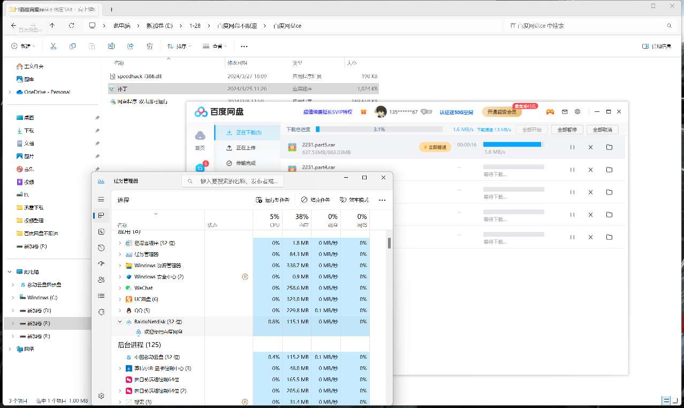Screen dimensions: 684x408
Task: Select the 正在上传 (uploading) tab
Action: point(245,148)
